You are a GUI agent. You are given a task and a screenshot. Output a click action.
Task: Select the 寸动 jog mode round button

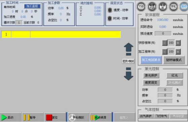click(x=141, y=6)
